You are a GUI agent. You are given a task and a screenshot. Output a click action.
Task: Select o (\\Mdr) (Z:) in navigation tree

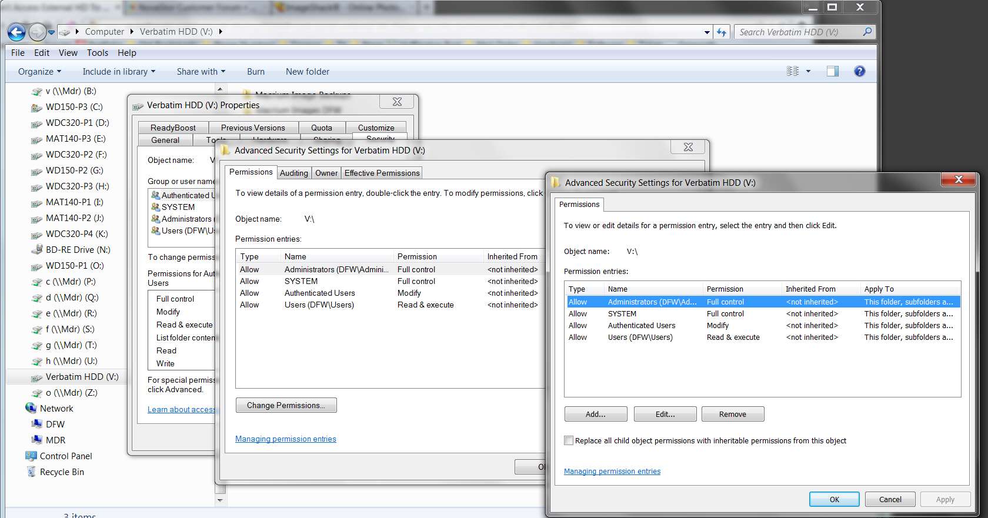pos(72,393)
